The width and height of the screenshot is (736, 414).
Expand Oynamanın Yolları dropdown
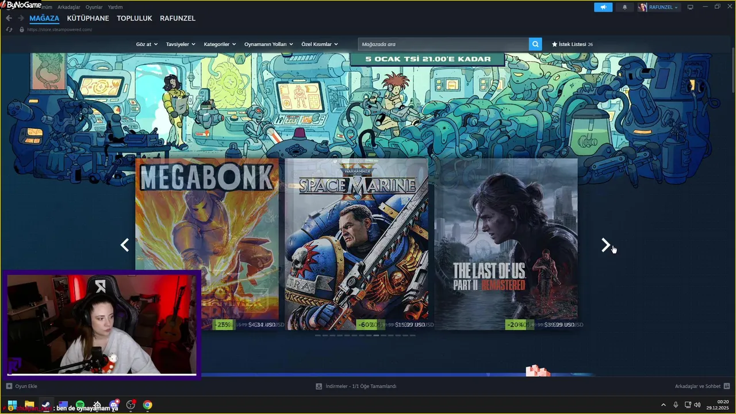click(269, 44)
